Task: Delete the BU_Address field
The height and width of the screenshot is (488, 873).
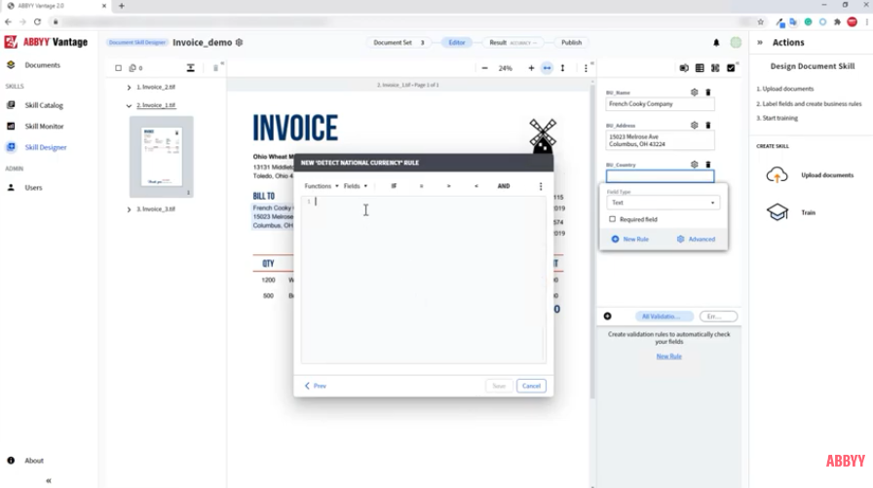Action: pyautogui.click(x=708, y=126)
